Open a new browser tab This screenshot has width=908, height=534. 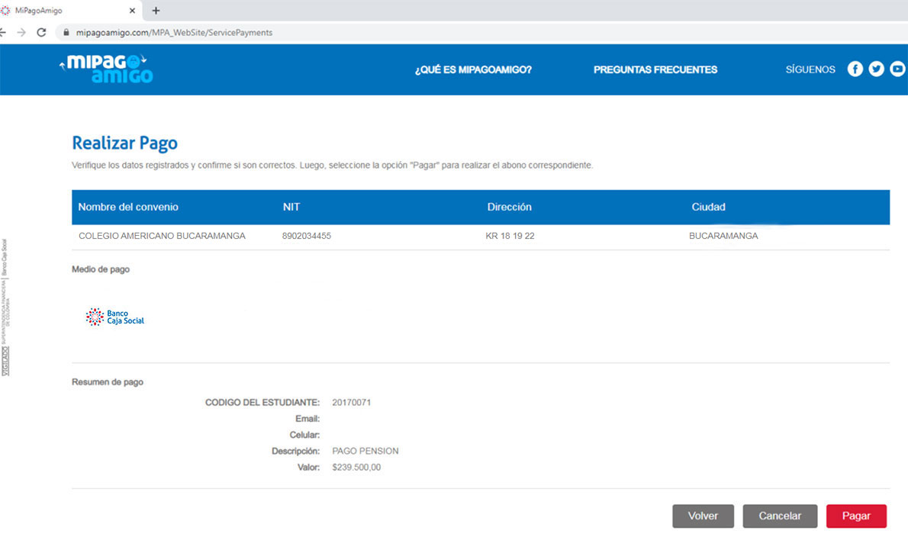[x=156, y=11]
